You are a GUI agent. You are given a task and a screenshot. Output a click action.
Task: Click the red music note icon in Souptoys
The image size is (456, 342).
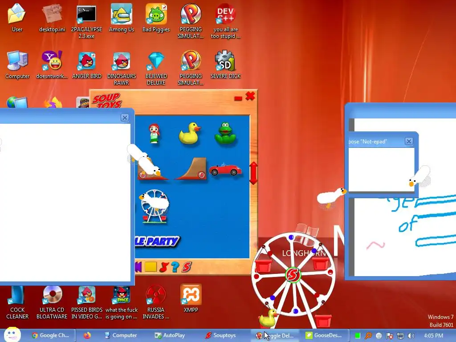click(x=164, y=267)
